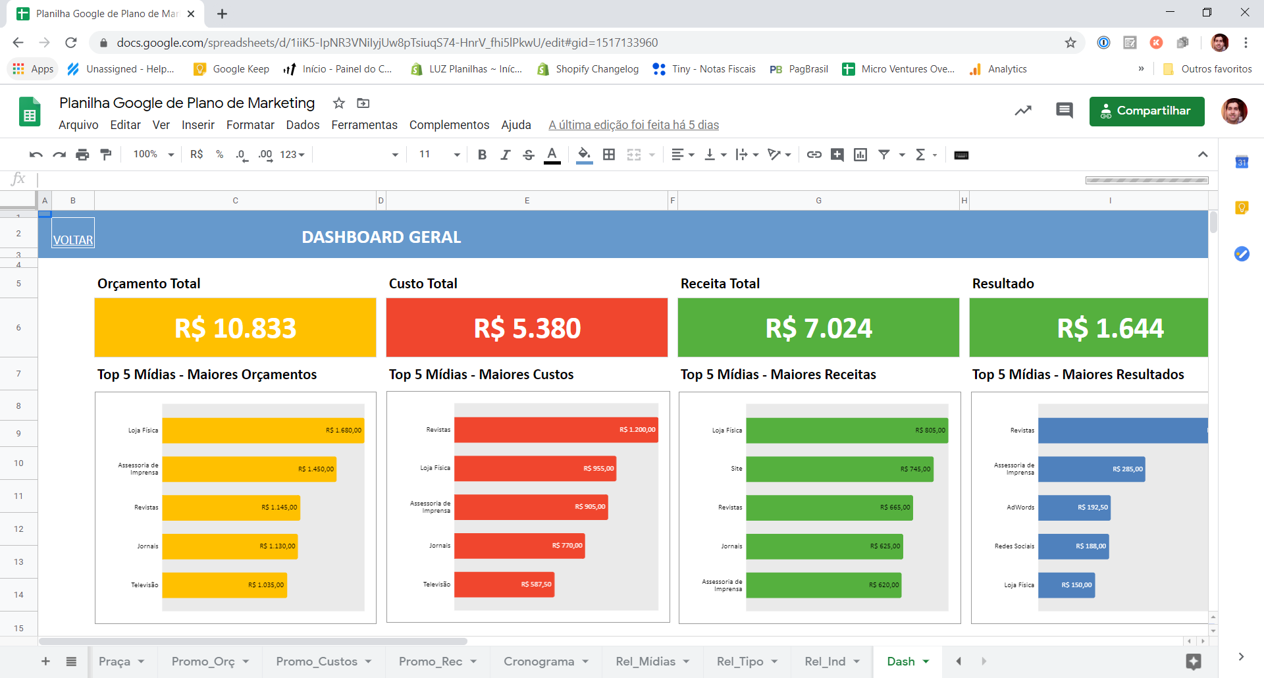
Task: Open the Explore button at bottom right
Action: pyautogui.click(x=1193, y=662)
